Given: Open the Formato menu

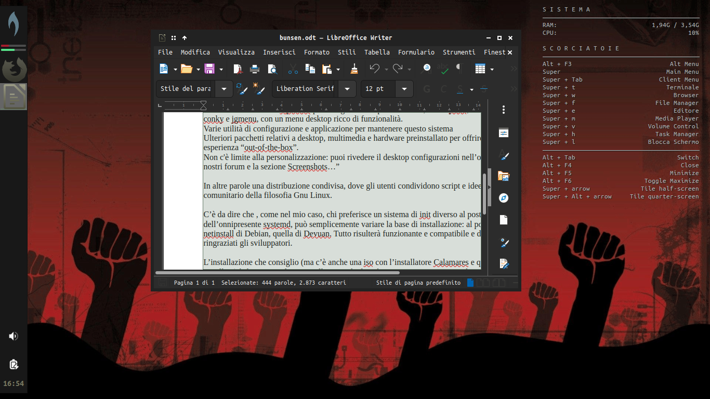Looking at the screenshot, I should pyautogui.click(x=317, y=52).
